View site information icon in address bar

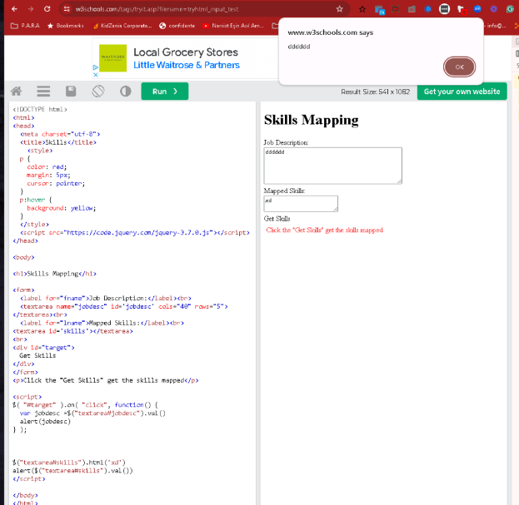[x=67, y=9]
